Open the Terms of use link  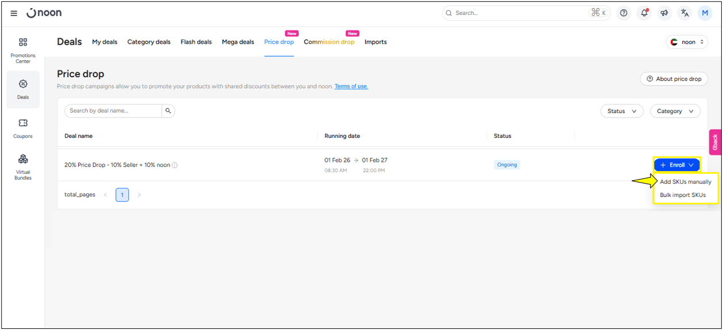351,87
